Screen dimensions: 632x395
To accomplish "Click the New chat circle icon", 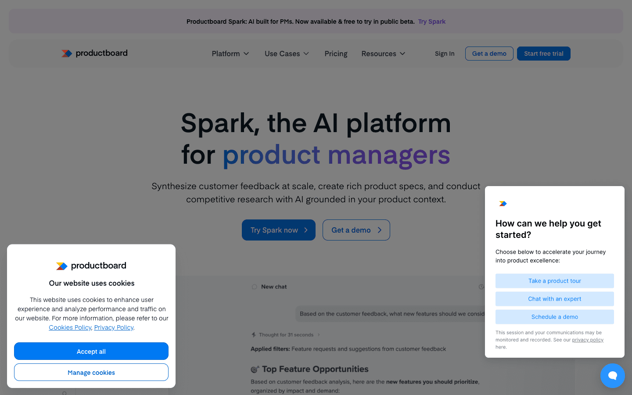I will coord(254,287).
